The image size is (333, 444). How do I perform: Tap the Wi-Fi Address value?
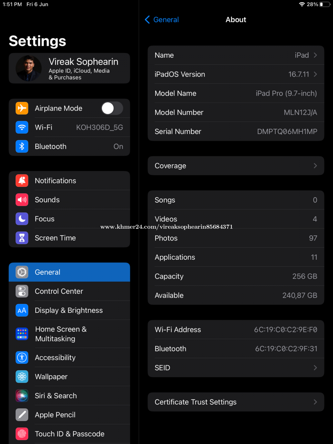285,330
